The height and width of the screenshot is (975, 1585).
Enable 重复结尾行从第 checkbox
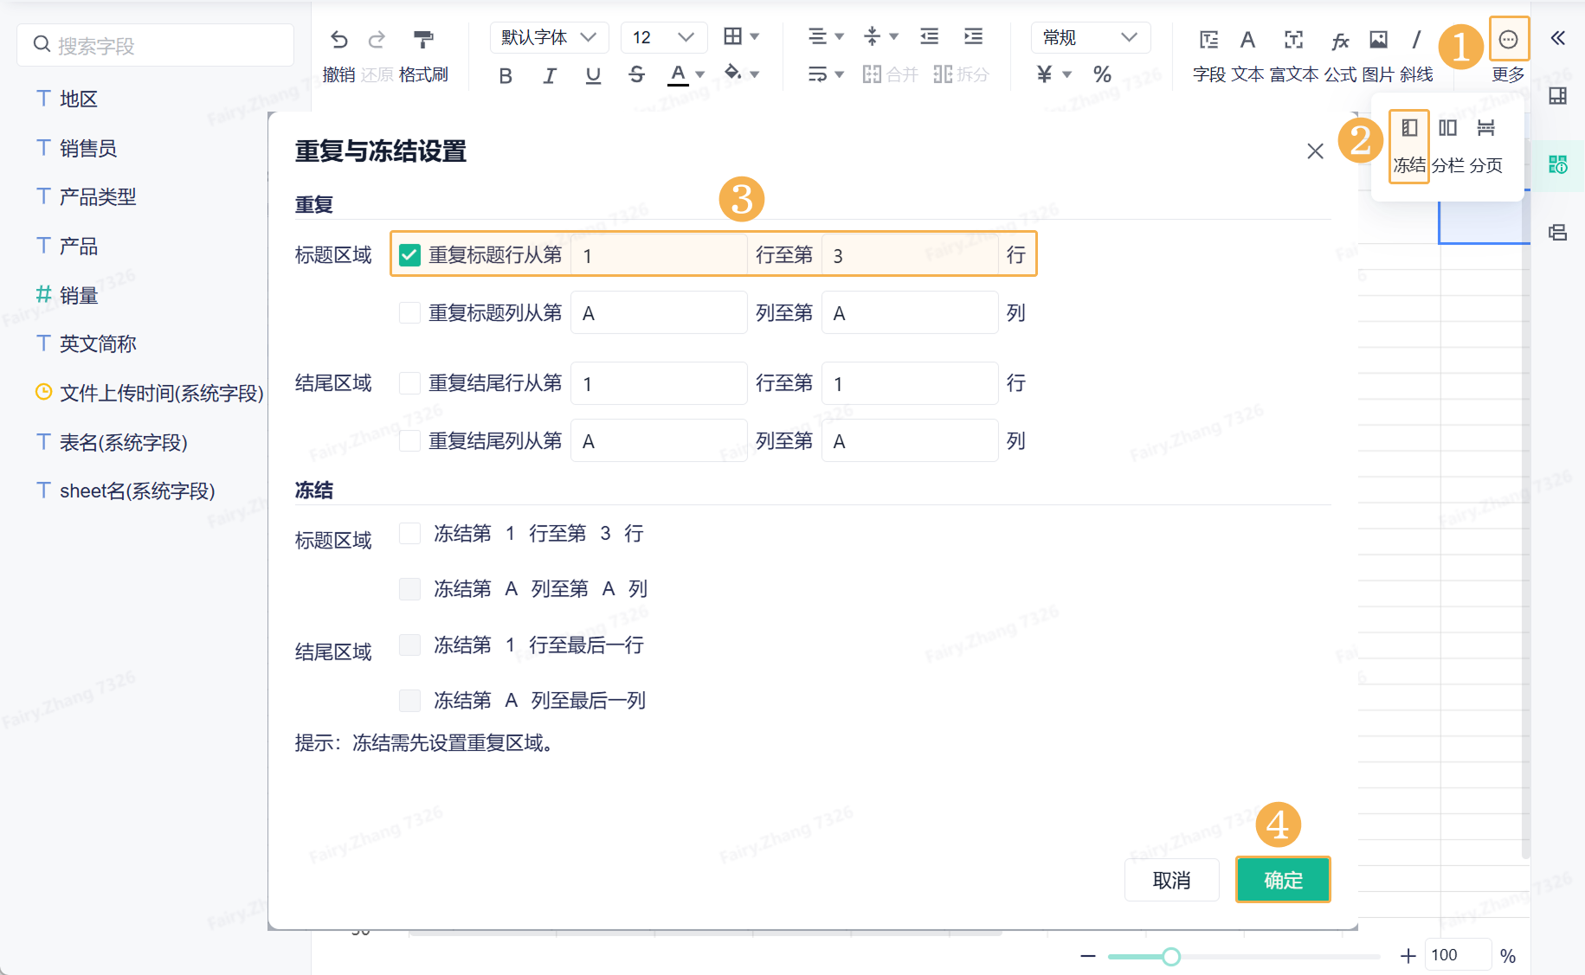[x=409, y=383]
